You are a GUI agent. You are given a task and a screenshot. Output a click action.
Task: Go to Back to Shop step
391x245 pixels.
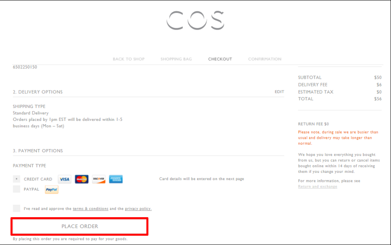(x=129, y=59)
